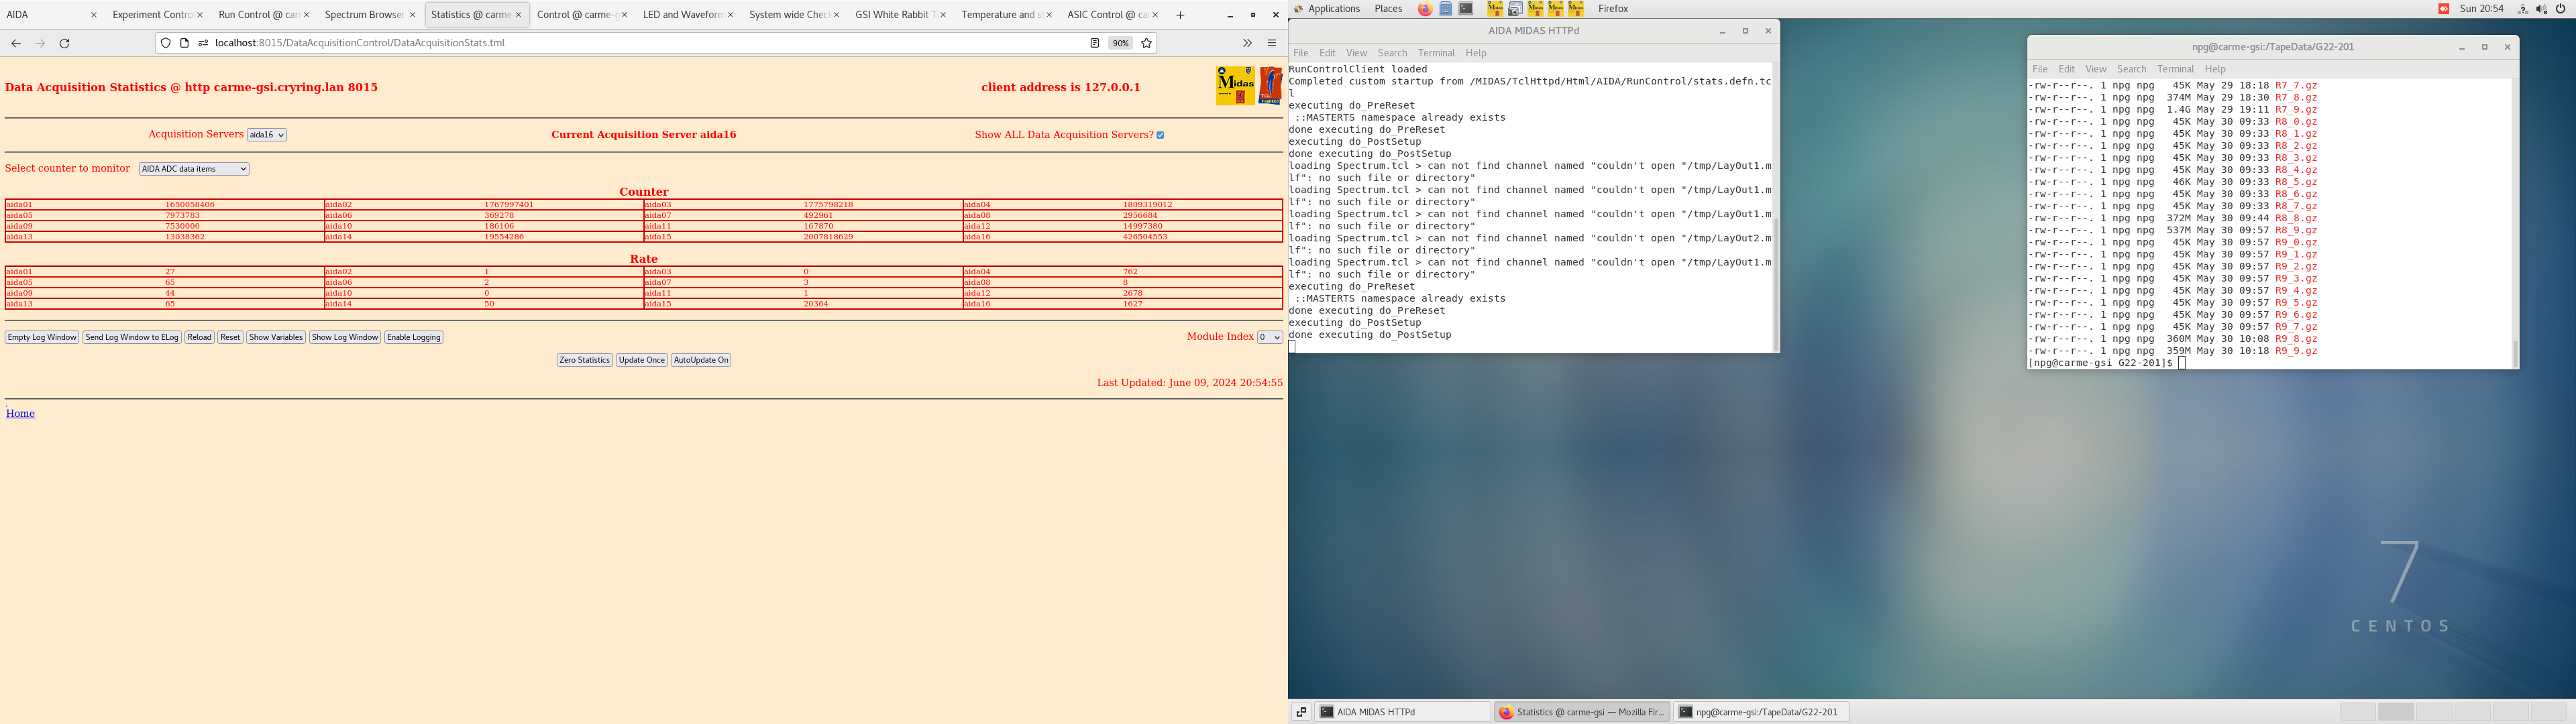Click the screenshot tool panel icon

(1515, 9)
